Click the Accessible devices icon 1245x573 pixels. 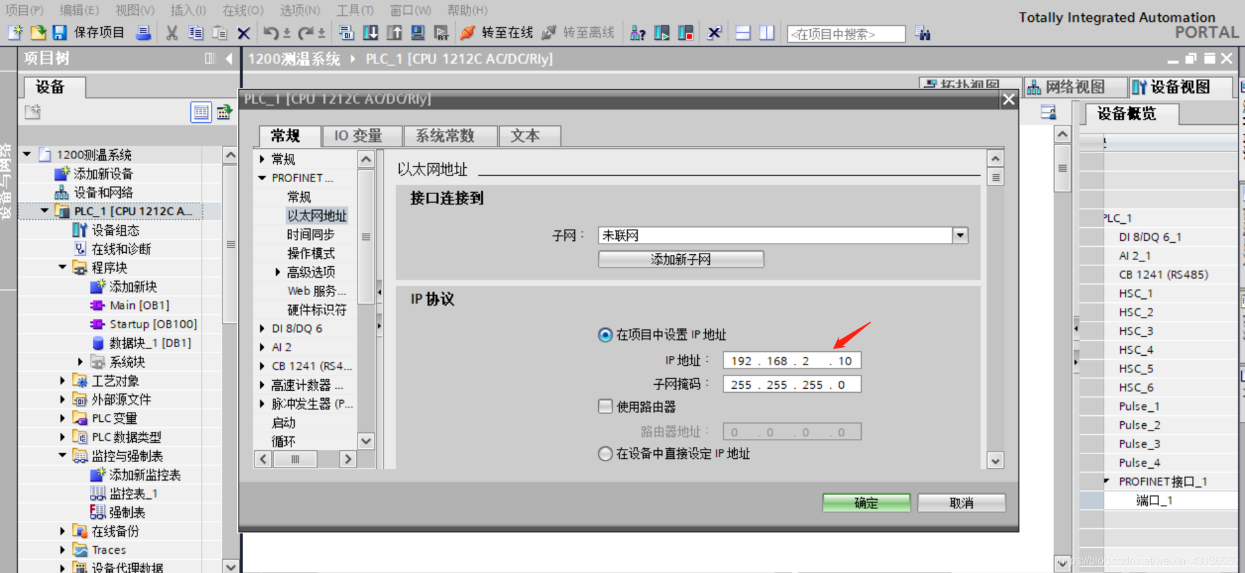[x=638, y=32]
